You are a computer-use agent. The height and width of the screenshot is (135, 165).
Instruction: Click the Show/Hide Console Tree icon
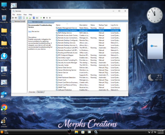20,18
